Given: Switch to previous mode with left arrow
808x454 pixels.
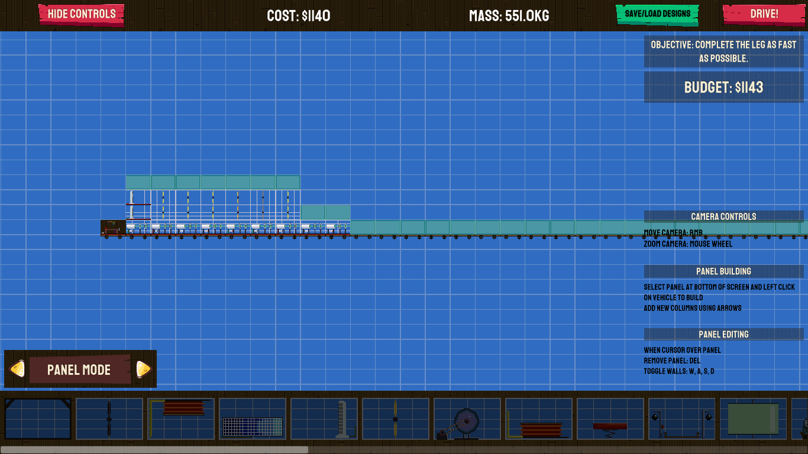Looking at the screenshot, I should pos(17,369).
